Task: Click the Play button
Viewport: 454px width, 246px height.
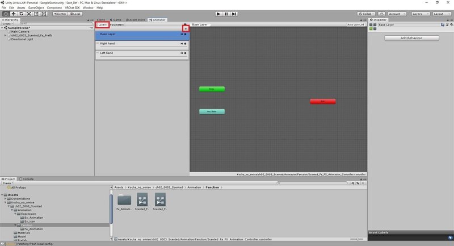Action: 218,14
